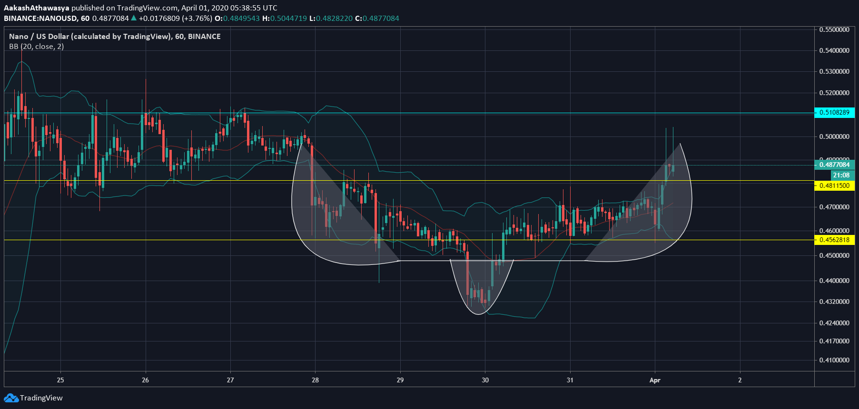Click the 0.4600000 price axis tick

pos(834,231)
